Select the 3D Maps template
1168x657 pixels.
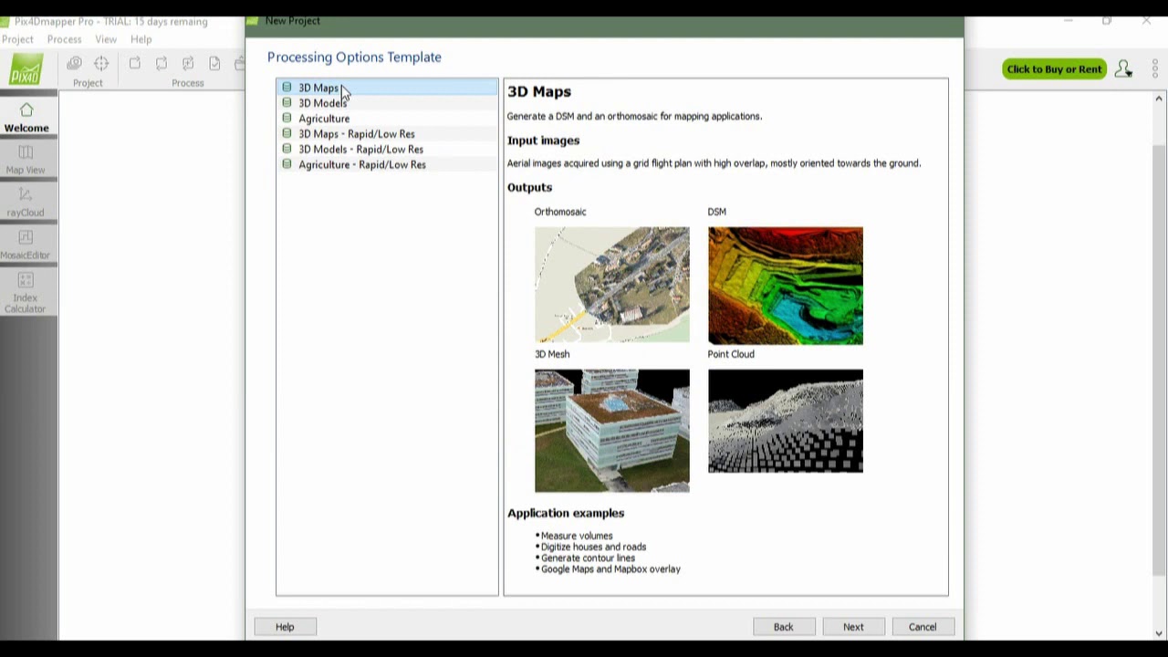tap(387, 88)
